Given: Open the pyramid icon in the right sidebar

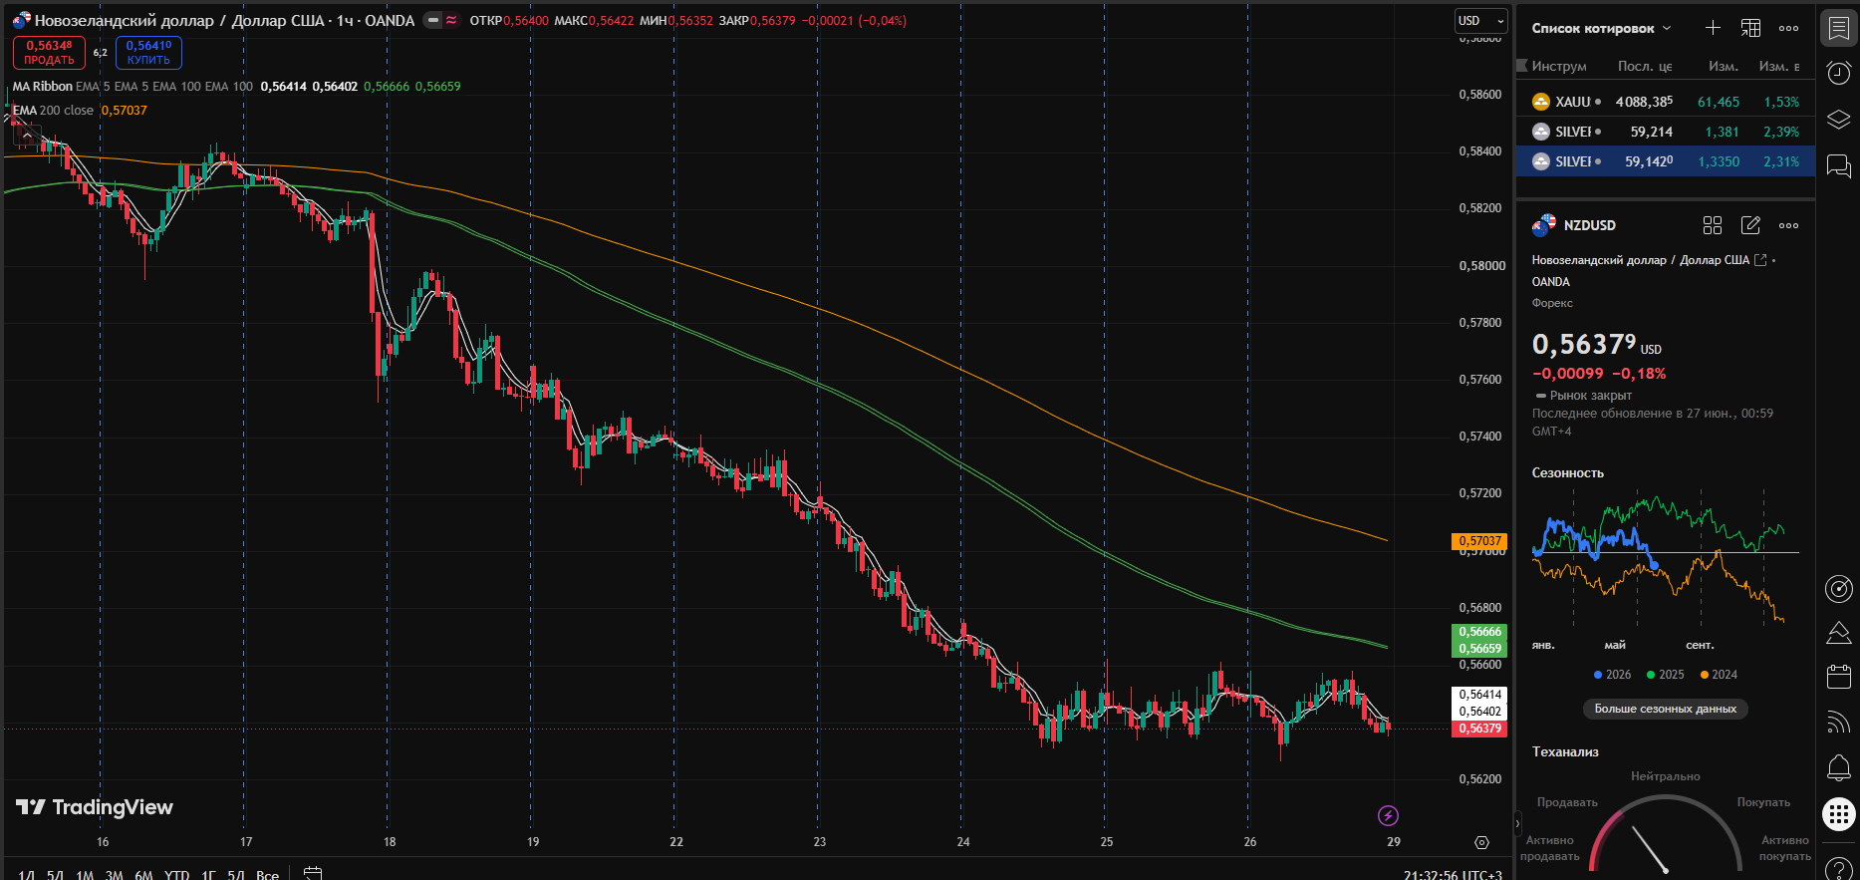Looking at the screenshot, I should tap(1838, 633).
